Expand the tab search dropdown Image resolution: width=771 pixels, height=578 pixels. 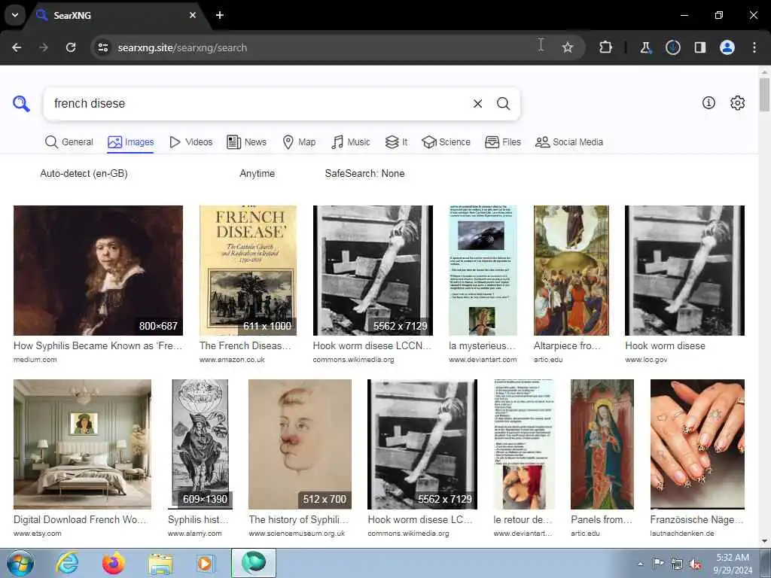[15, 15]
